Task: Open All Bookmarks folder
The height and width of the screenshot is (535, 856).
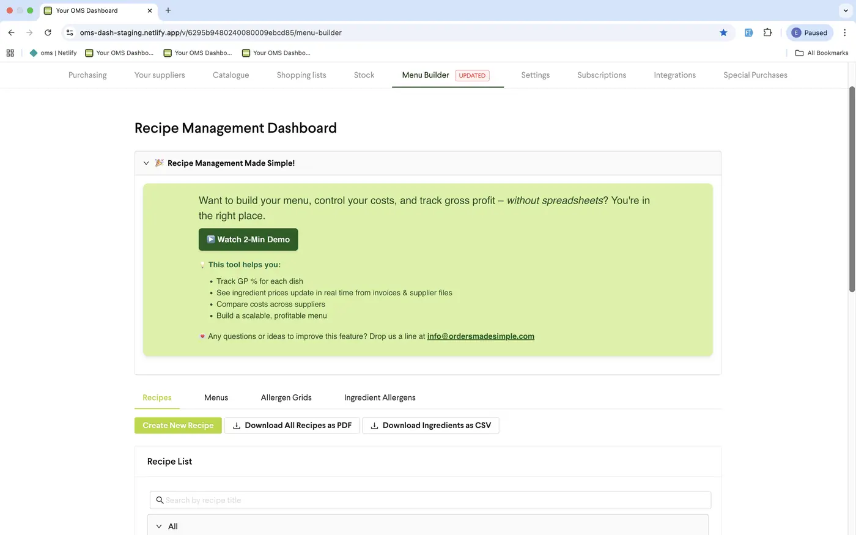Action: pos(821,53)
